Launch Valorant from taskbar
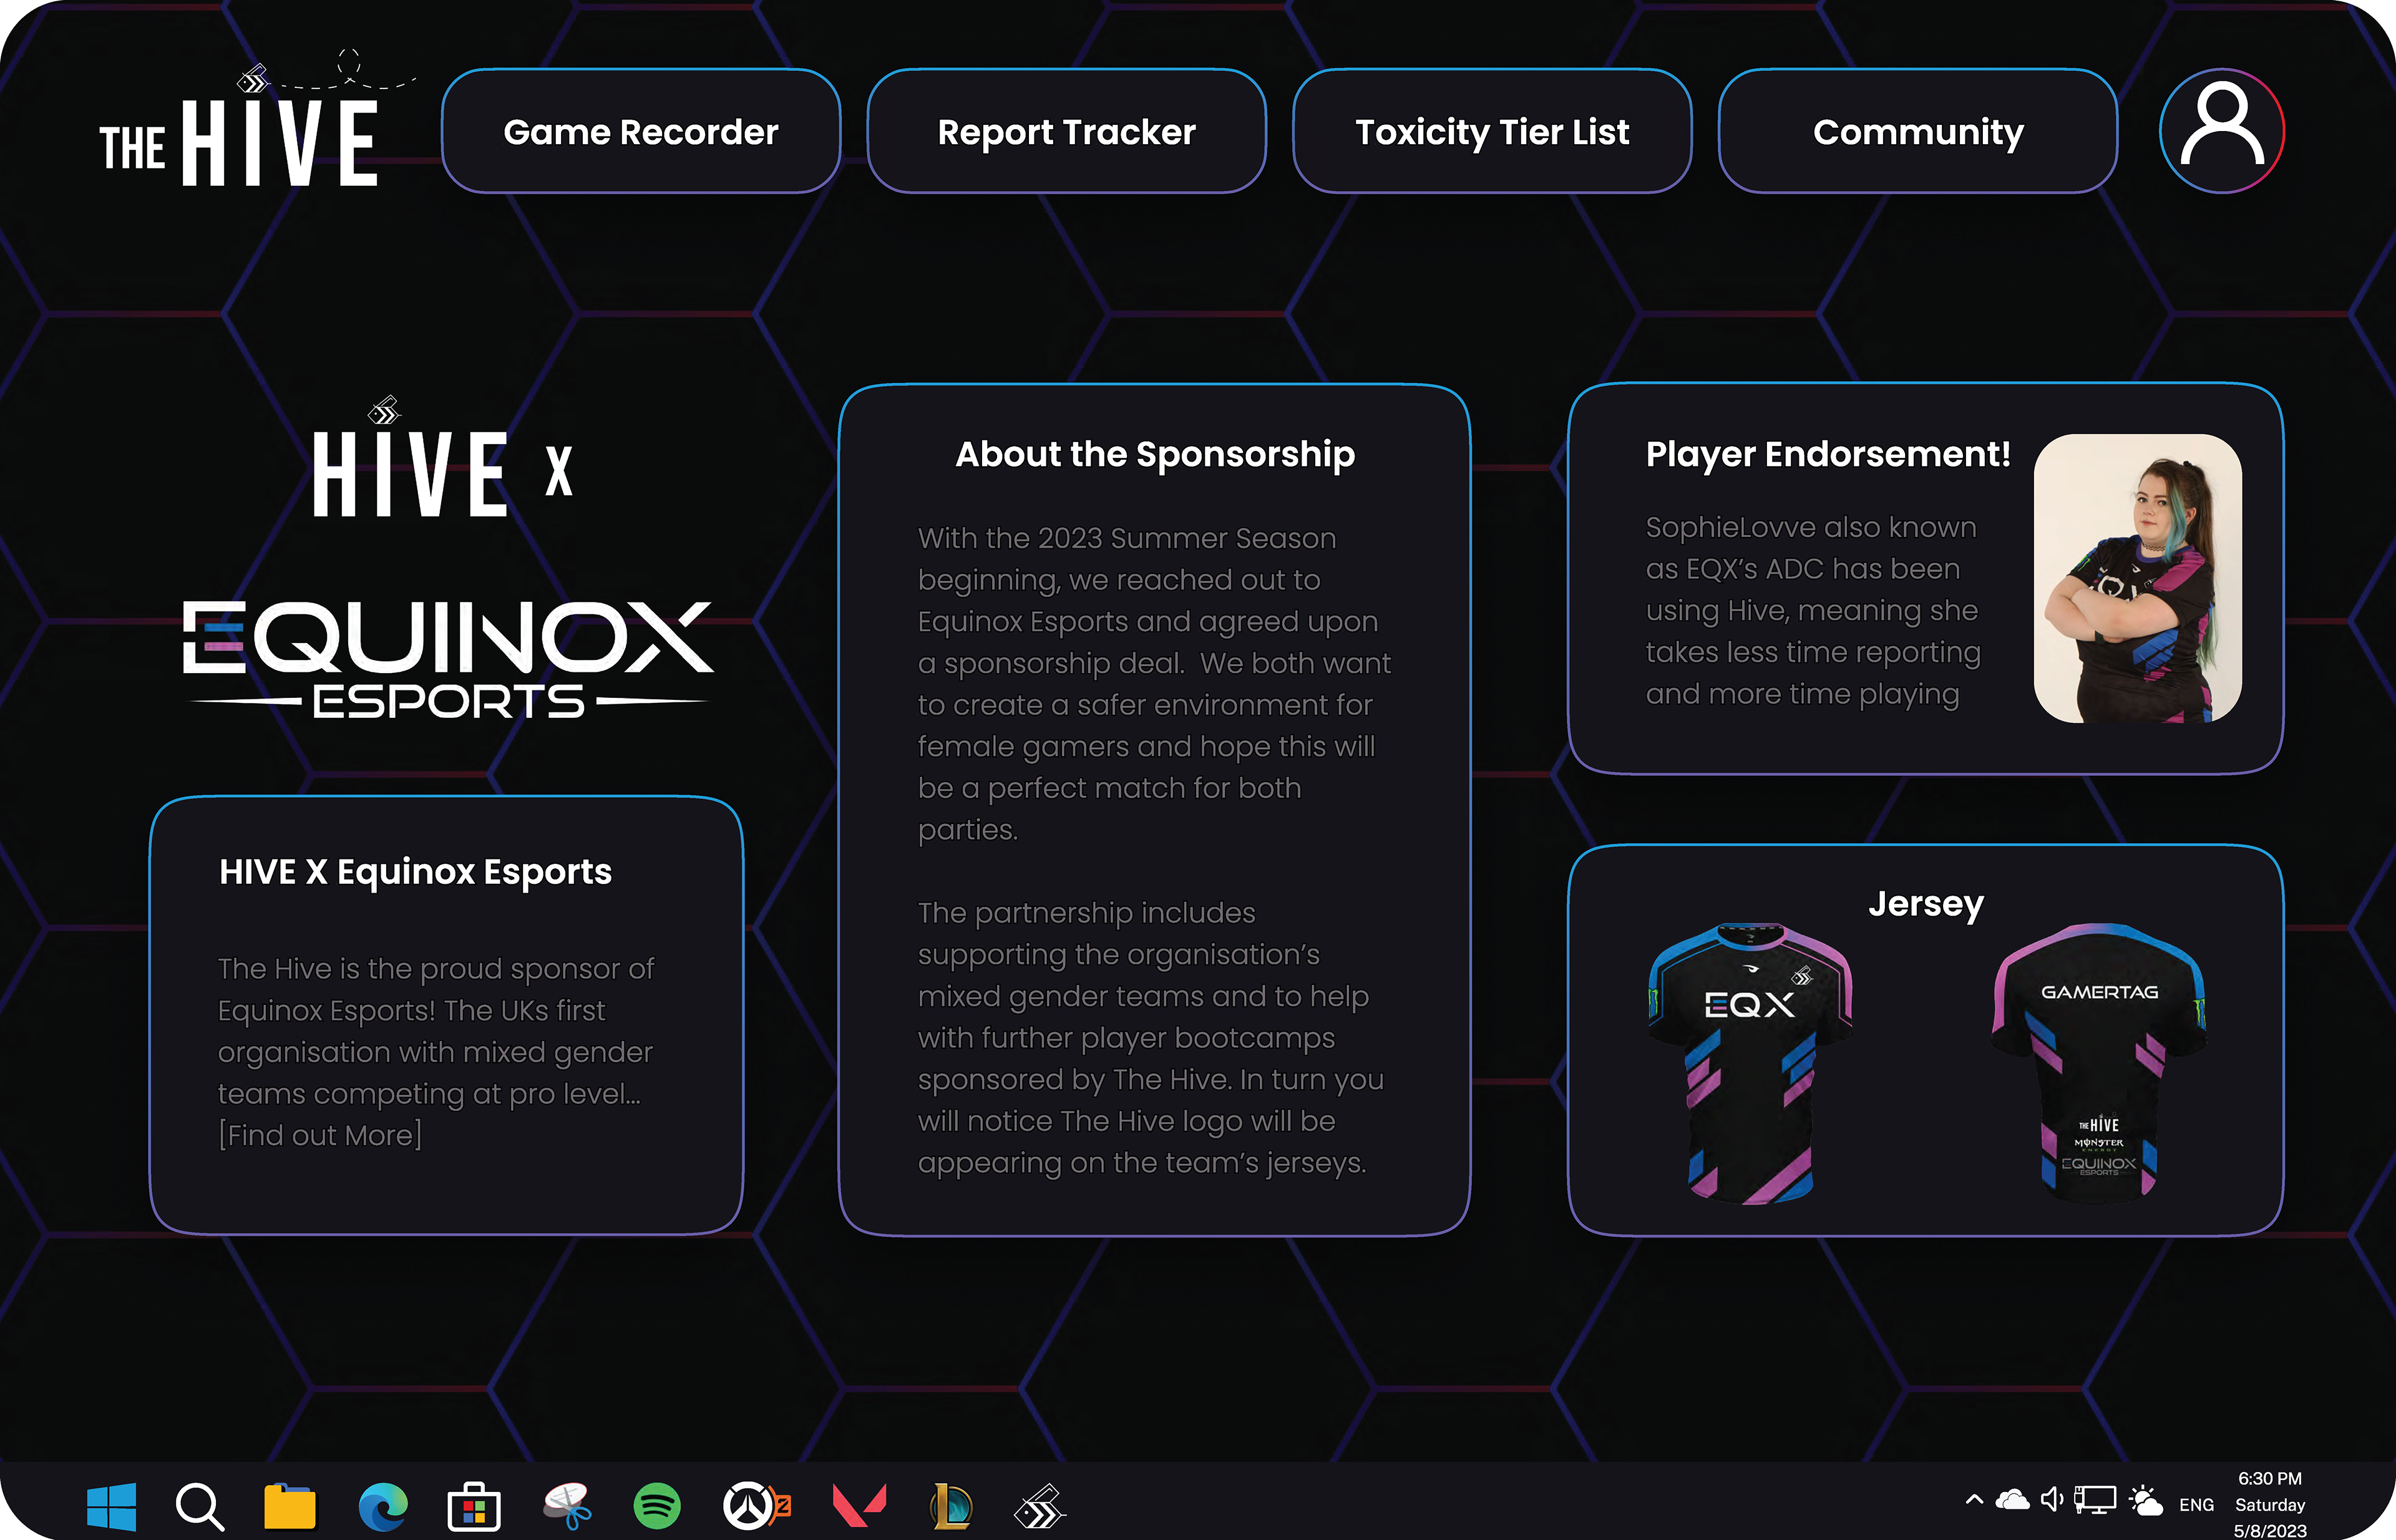This screenshot has width=2396, height=1540. click(859, 1506)
